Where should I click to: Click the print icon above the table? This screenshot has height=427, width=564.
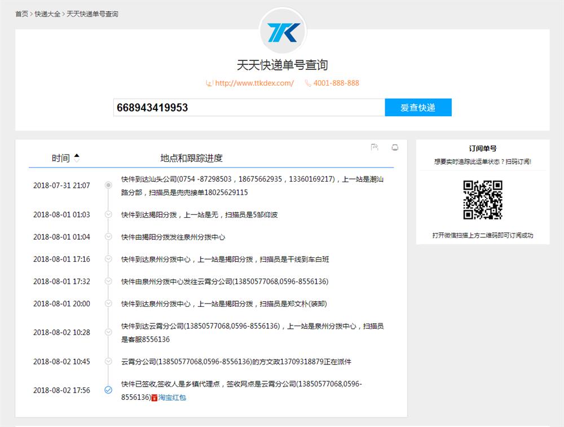click(395, 147)
